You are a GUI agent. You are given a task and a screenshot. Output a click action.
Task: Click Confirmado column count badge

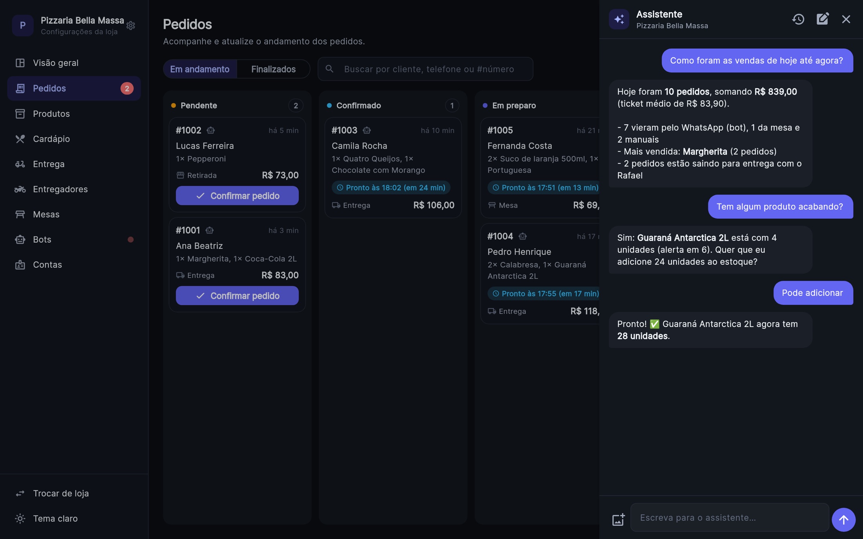(452, 105)
